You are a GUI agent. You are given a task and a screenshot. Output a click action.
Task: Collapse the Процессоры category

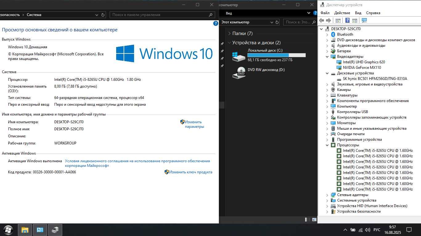click(x=327, y=145)
